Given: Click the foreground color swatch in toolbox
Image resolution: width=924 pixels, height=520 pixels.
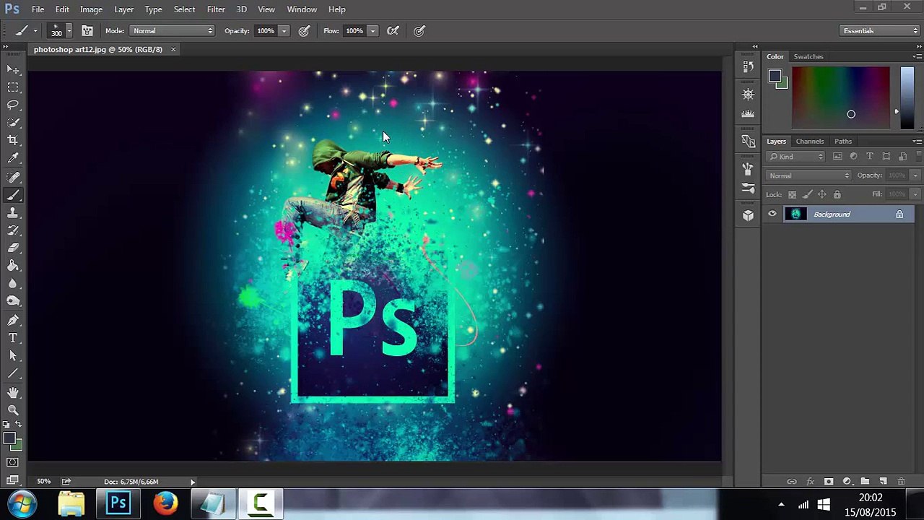Looking at the screenshot, I should 9,438.
